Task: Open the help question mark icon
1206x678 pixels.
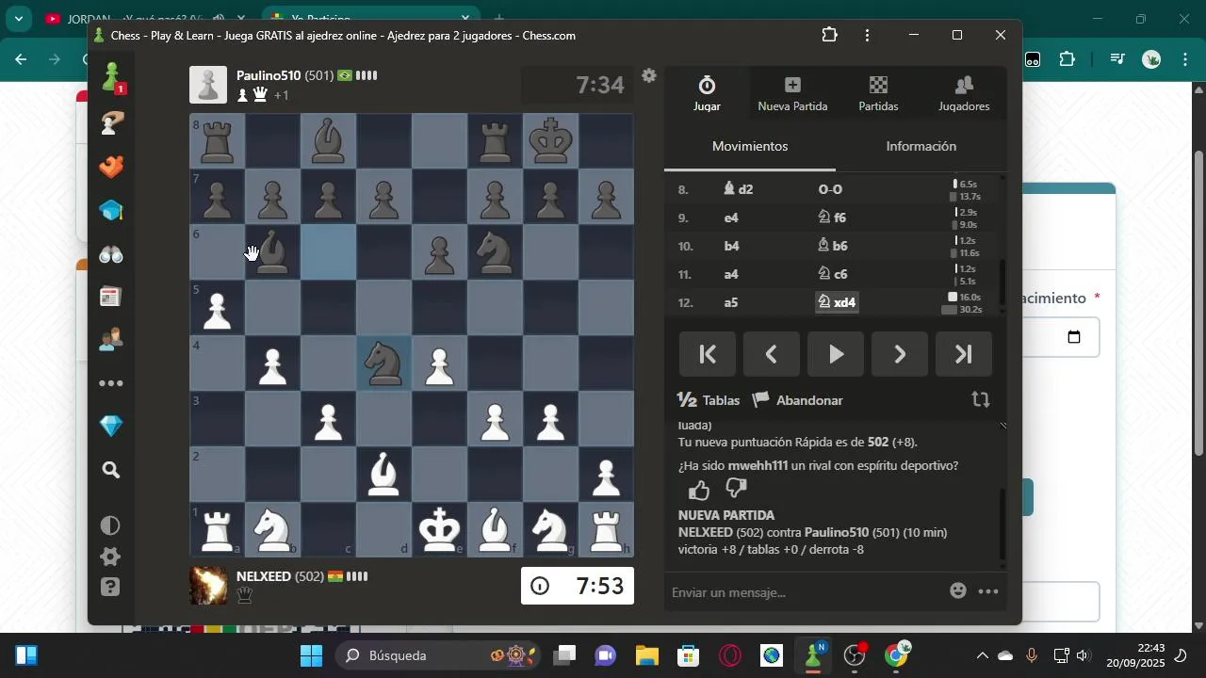Action: coord(110,588)
